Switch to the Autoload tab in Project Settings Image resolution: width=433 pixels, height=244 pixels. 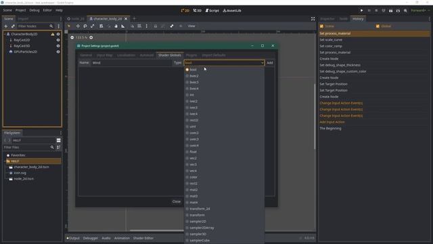pyautogui.click(x=147, y=55)
